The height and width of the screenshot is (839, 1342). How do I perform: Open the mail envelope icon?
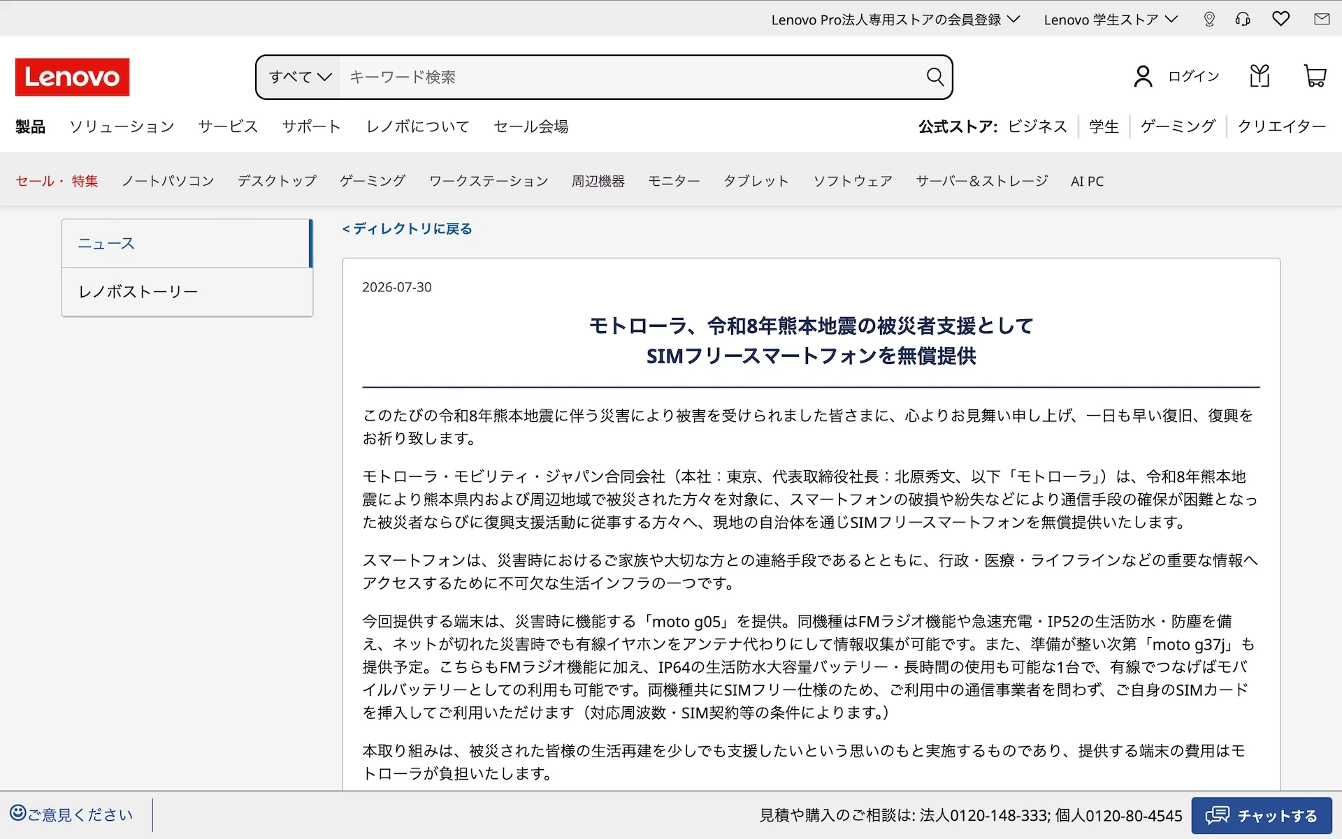click(1322, 19)
